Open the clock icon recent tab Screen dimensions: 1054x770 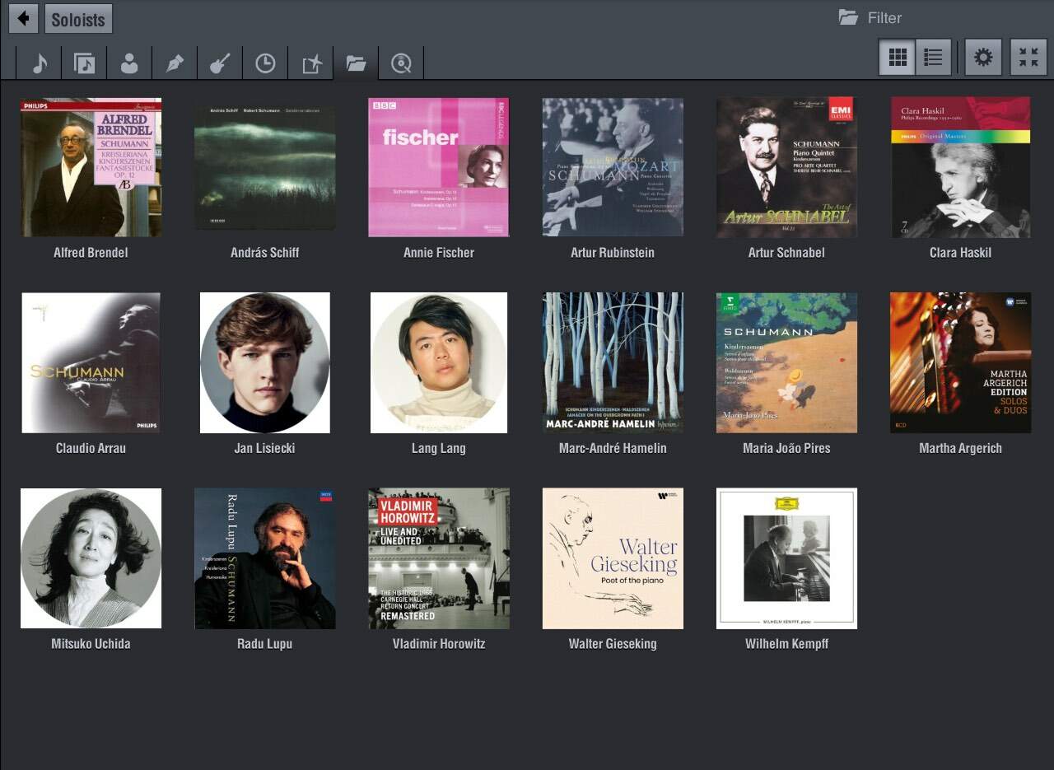(x=265, y=63)
